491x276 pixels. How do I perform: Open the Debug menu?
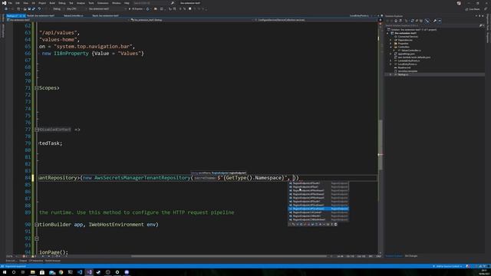click(62, 3)
